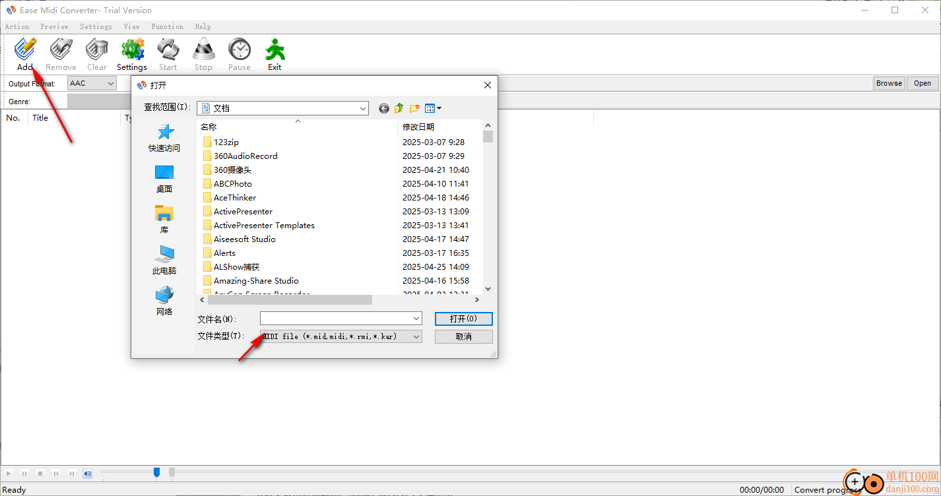Viewport: 941px width, 496px height.
Task: Select This PC (此电脑) in sidebar
Action: (164, 261)
